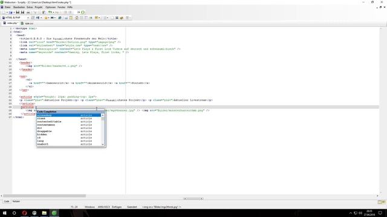Open the Projekt menu
The height and width of the screenshot is (217, 387).
pyautogui.click(x=39, y=7)
